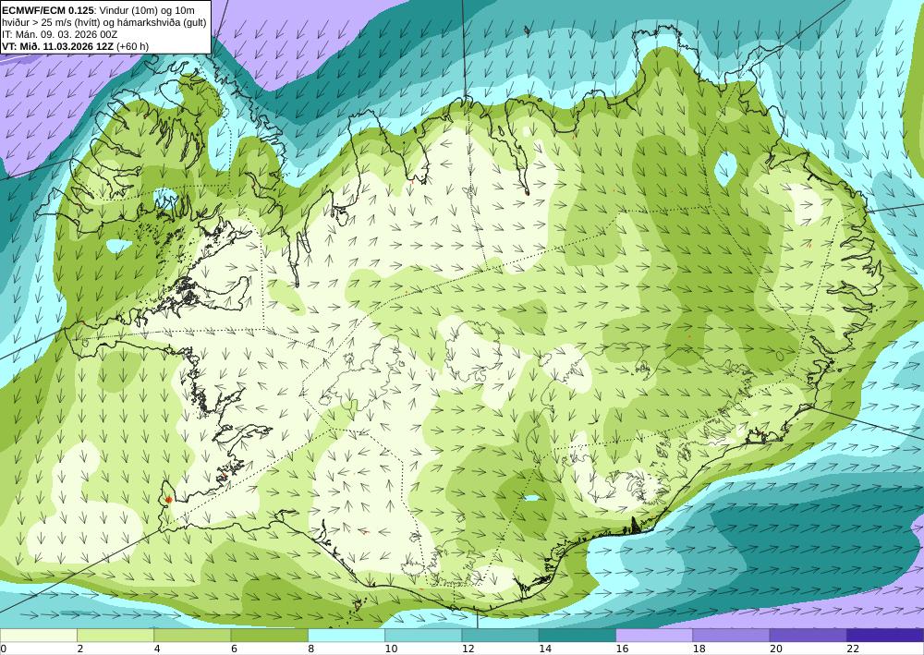Screen dimensions: 924x655
Task: Click the light teal 10–12 m/s legend swatch
Action: coord(423,636)
